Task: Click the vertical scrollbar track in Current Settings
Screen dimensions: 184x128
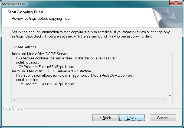Action: 170,75
